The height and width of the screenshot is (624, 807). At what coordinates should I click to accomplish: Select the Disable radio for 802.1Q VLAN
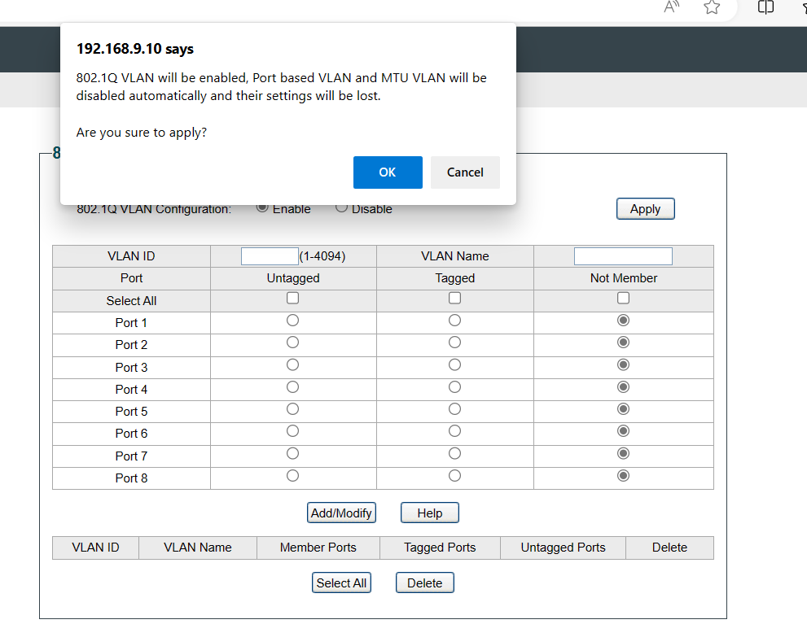(342, 208)
